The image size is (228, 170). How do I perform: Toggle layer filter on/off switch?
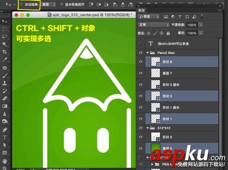coord(202,17)
